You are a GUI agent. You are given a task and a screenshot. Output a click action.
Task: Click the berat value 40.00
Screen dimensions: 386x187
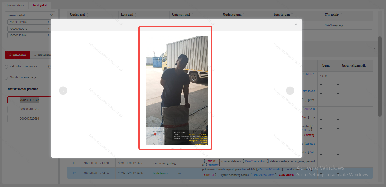click(x=323, y=76)
